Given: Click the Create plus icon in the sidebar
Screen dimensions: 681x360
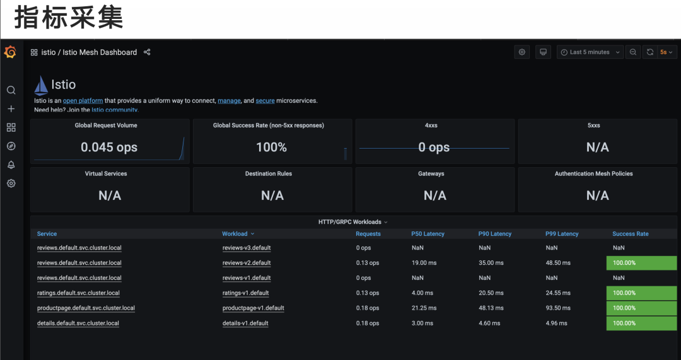Looking at the screenshot, I should pyautogui.click(x=11, y=109).
